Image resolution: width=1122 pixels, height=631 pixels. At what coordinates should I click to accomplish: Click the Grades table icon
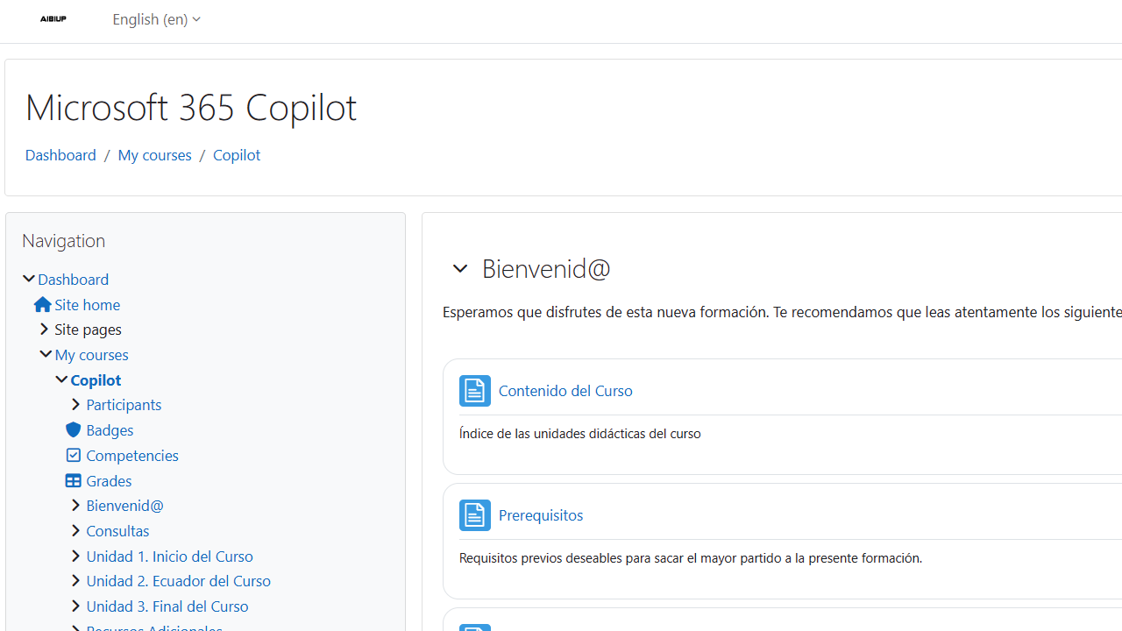pyautogui.click(x=74, y=480)
